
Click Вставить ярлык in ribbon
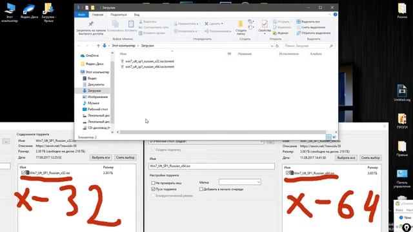click(x=152, y=33)
